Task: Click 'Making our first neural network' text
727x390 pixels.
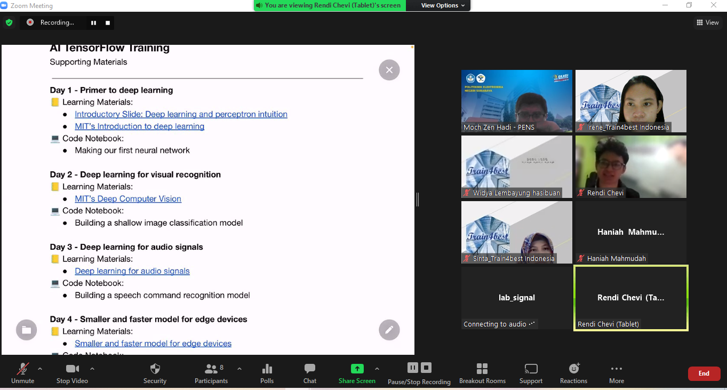Action: point(132,150)
